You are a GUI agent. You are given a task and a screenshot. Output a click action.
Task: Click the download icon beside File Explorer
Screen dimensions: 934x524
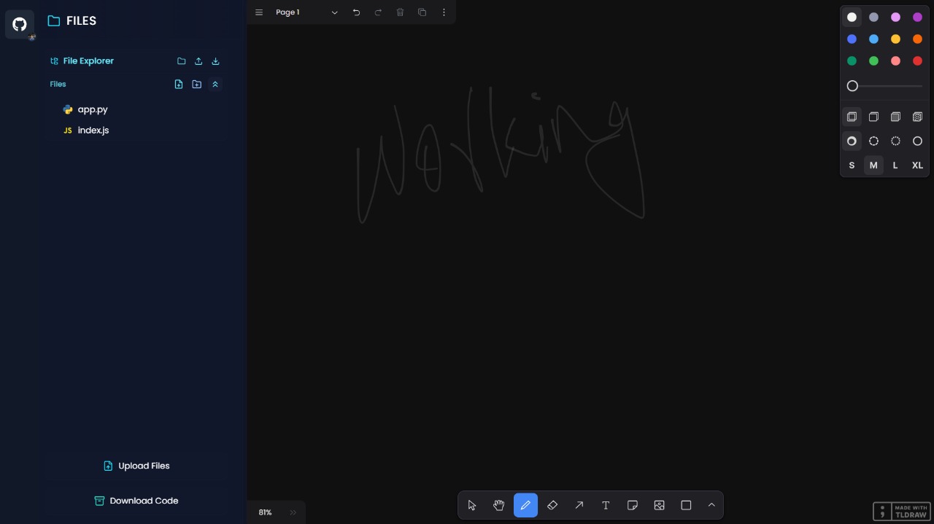click(215, 61)
